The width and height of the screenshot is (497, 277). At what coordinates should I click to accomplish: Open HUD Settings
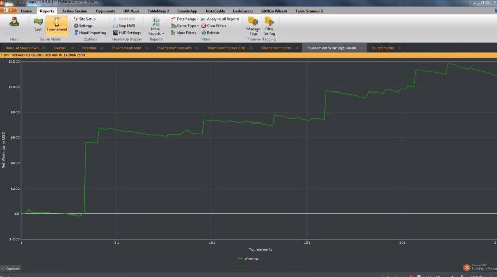(127, 33)
